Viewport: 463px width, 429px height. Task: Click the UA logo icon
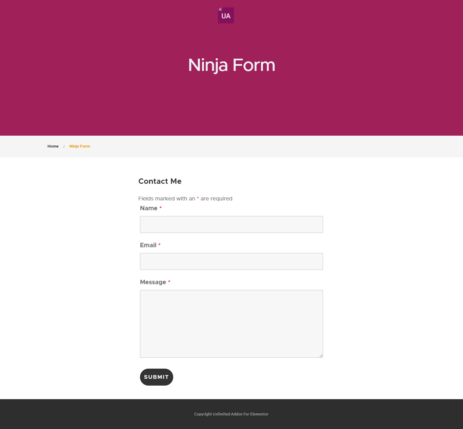[226, 15]
